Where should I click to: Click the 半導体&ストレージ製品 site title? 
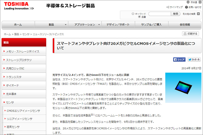pyautogui.click(x=71, y=6)
